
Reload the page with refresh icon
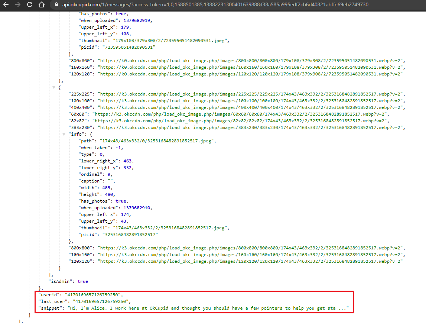point(30,4)
